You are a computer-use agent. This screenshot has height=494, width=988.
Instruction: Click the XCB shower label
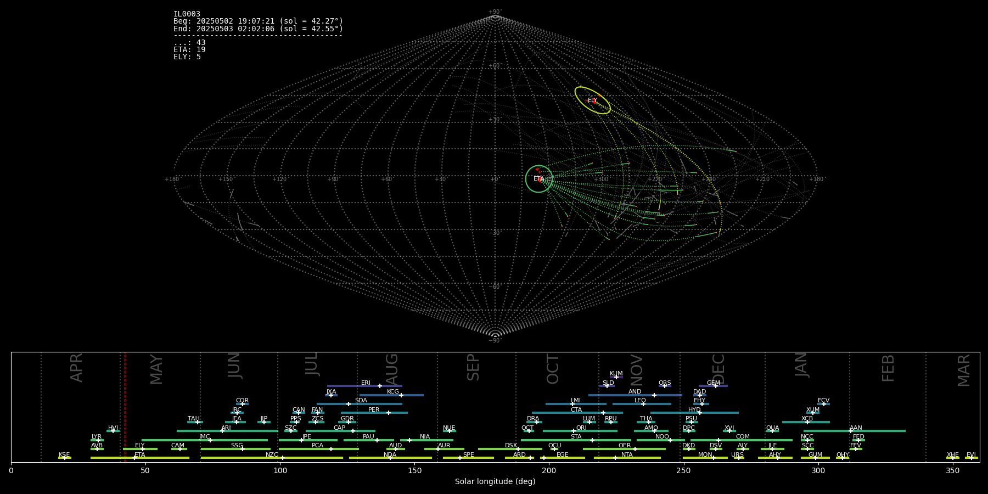pyautogui.click(x=807, y=419)
